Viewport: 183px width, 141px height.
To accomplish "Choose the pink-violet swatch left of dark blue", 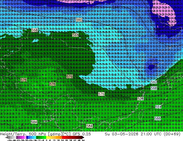I will 25,138.
